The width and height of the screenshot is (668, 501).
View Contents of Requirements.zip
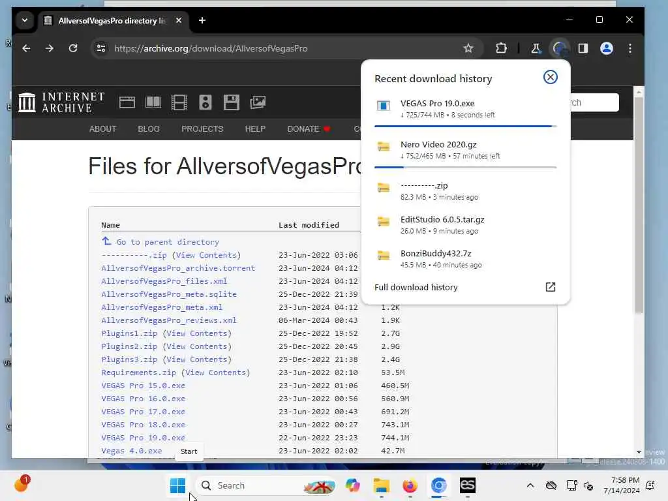[x=216, y=372]
